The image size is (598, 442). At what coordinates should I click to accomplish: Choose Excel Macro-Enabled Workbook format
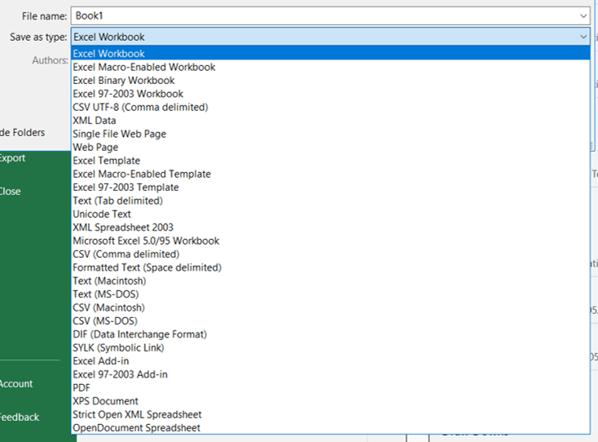click(x=331, y=67)
